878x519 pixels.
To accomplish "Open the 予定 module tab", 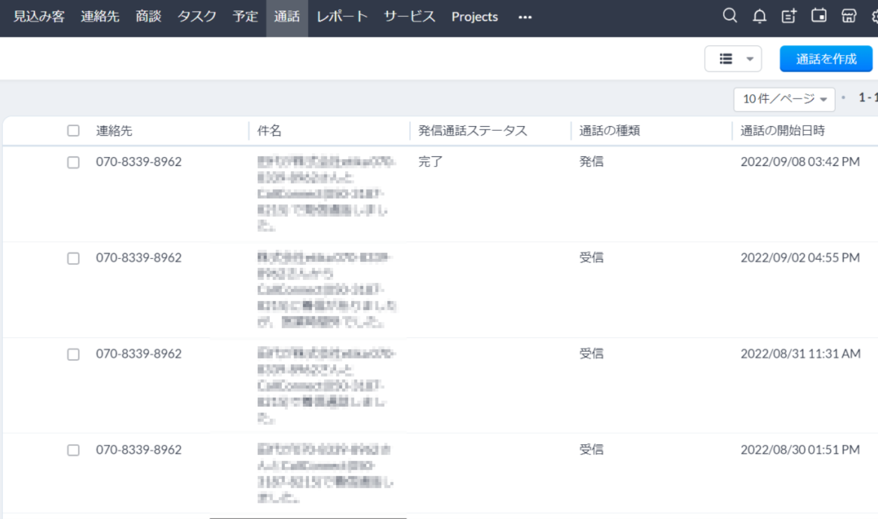I will 245,17.
